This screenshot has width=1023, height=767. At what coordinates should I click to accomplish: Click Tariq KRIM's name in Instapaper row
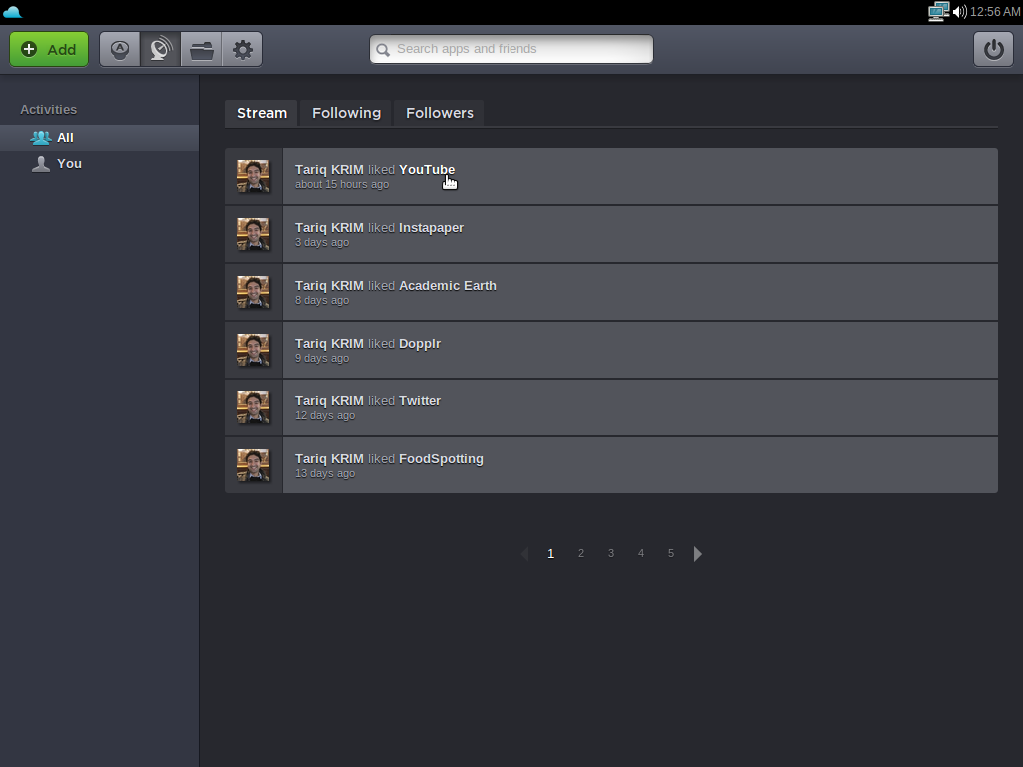coord(329,227)
